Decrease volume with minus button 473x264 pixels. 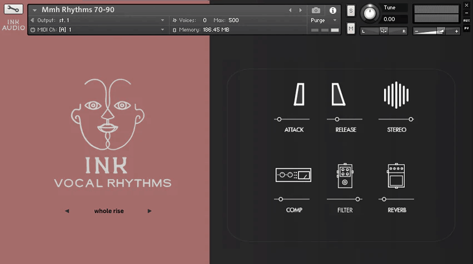[x=417, y=31]
